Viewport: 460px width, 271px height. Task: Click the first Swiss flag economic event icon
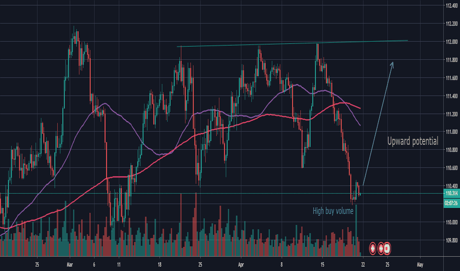click(373, 249)
